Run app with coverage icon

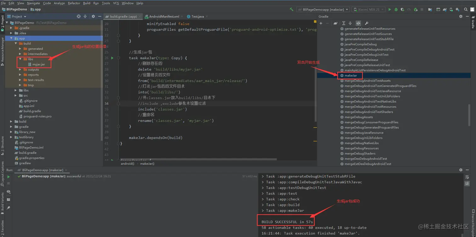tap(403, 9)
